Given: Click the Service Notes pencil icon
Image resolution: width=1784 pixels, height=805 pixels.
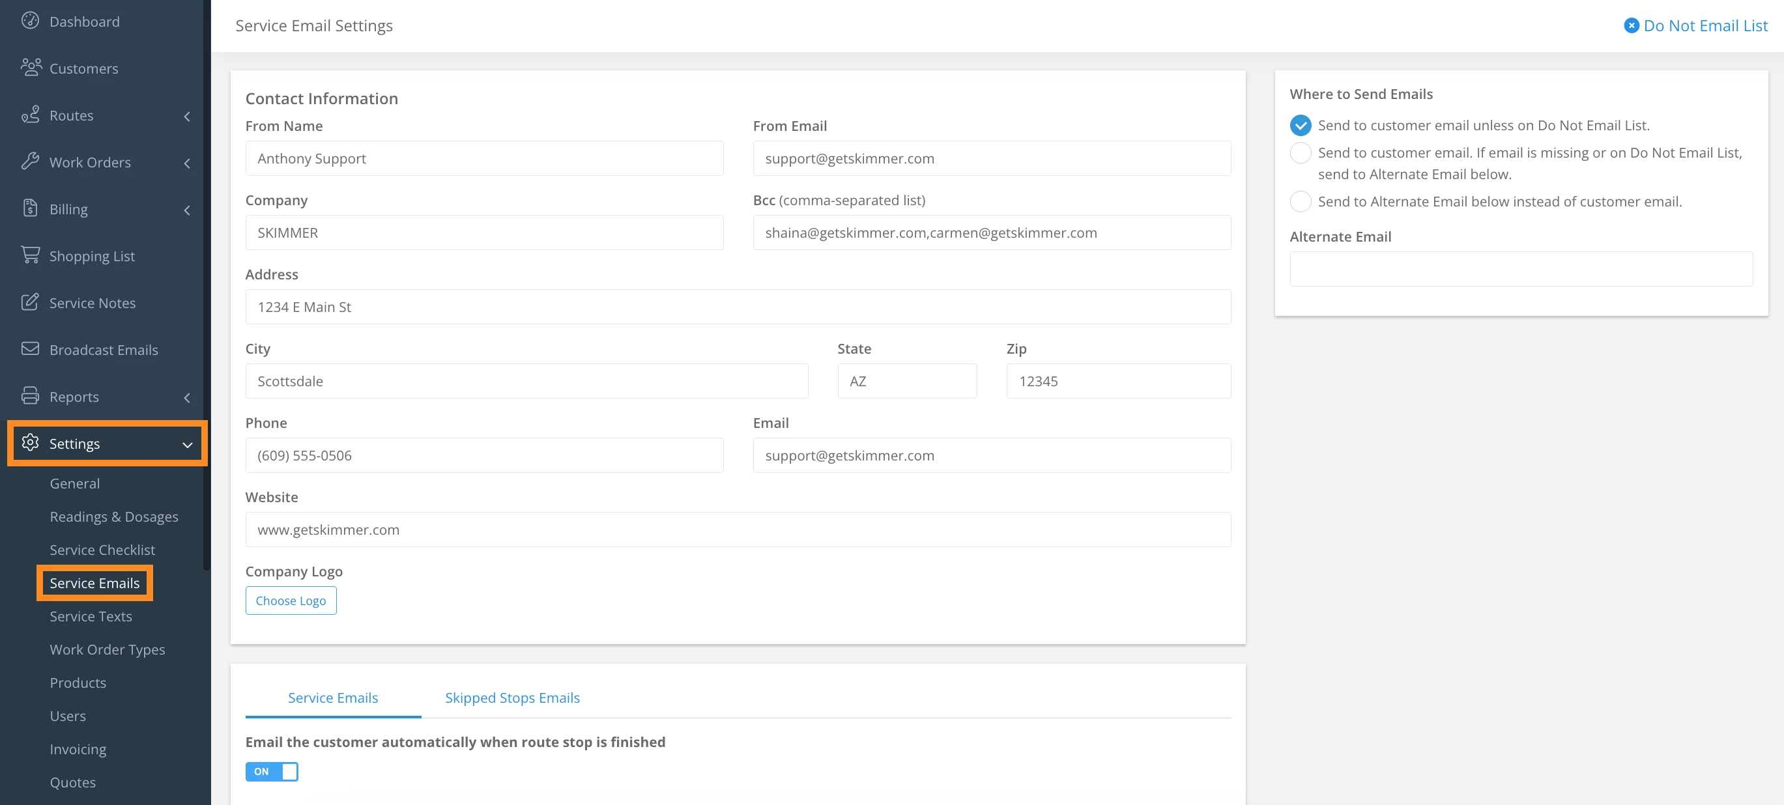Looking at the screenshot, I should click(30, 302).
